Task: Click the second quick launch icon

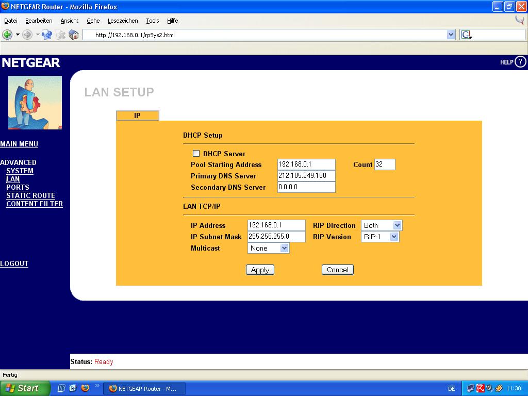Action: [73, 388]
